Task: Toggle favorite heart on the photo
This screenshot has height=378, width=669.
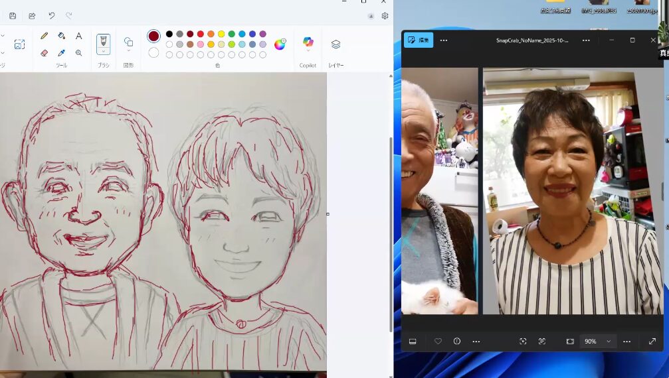Action: pyautogui.click(x=438, y=341)
